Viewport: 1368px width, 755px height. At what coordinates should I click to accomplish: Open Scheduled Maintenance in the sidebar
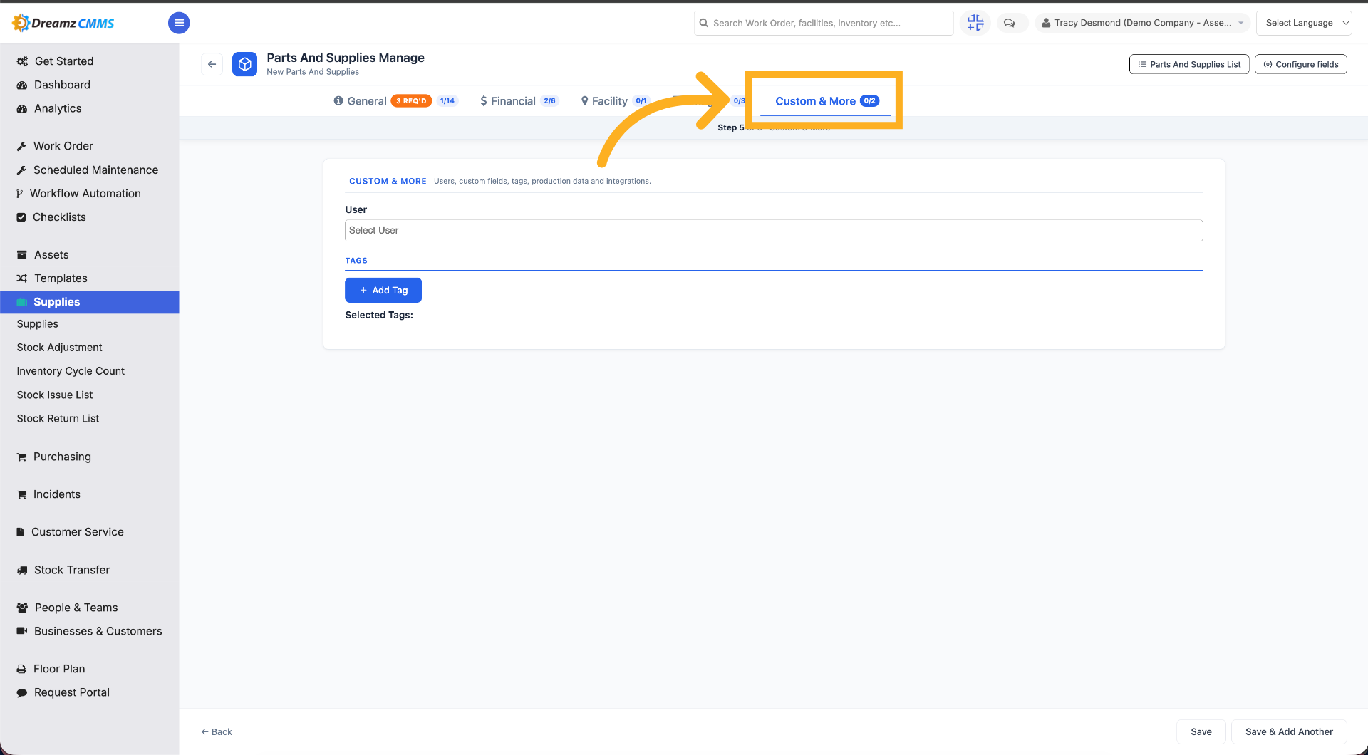(x=95, y=170)
